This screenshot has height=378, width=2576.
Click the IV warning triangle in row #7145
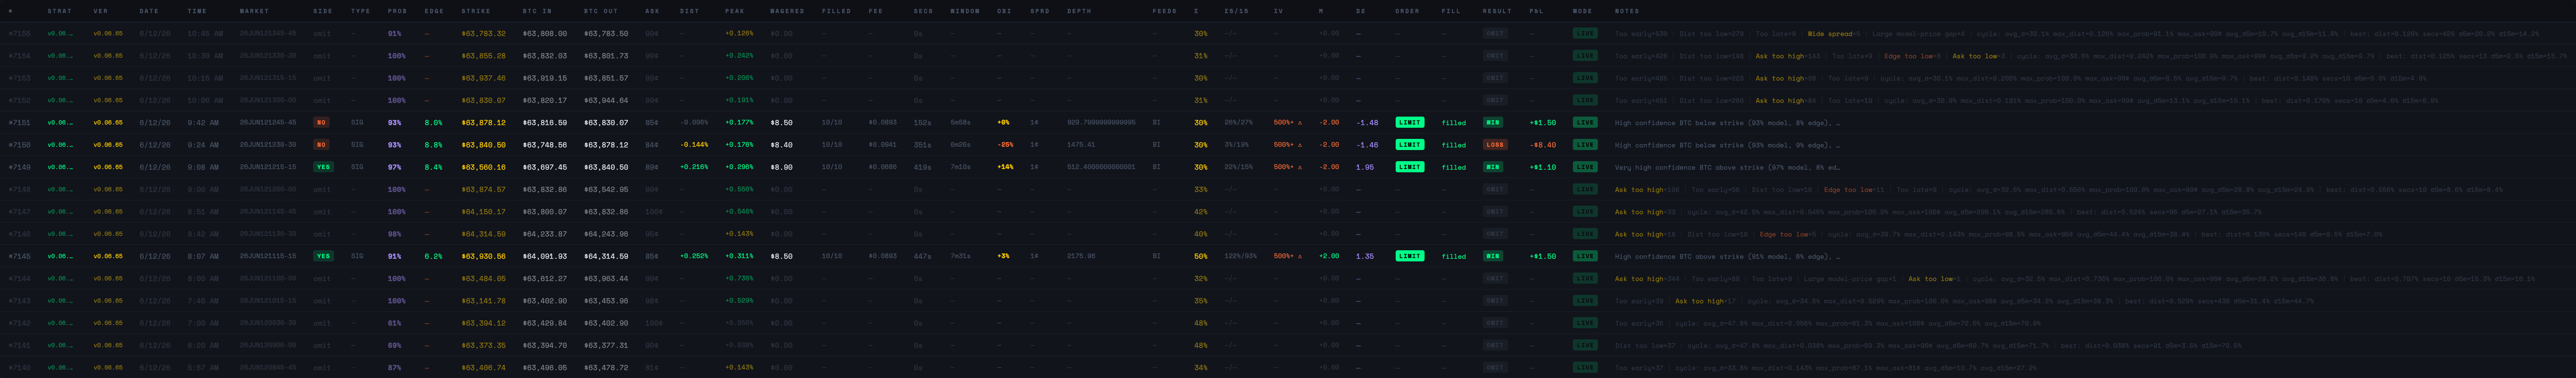[x=1300, y=256]
